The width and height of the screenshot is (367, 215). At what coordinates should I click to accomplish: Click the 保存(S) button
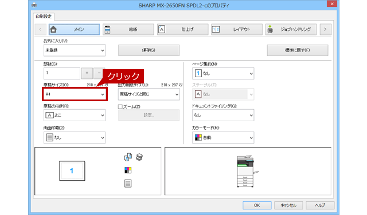pos(149,50)
